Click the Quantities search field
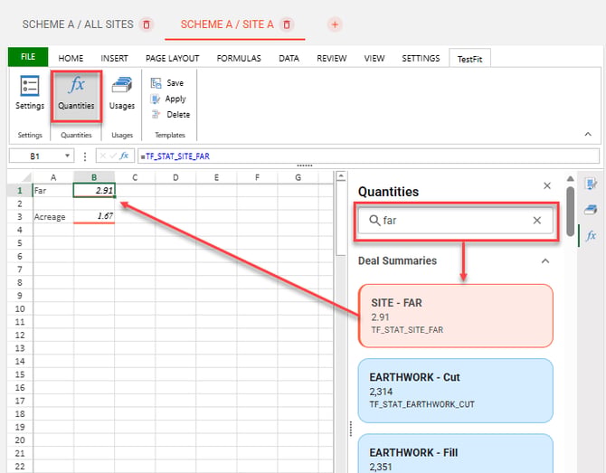The height and width of the screenshot is (473, 606). (456, 221)
